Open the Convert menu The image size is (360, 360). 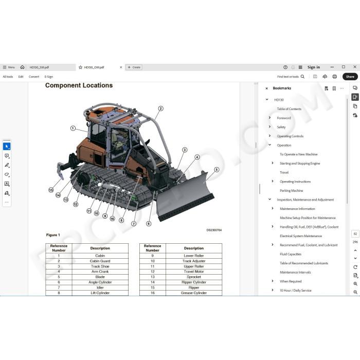[34, 77]
